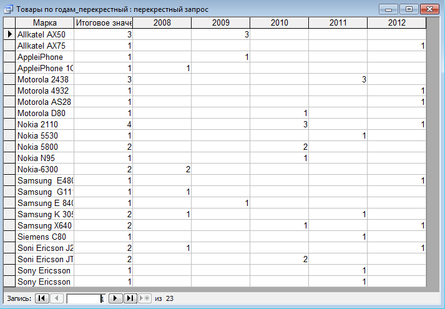Click the Samsung E 84 cell

44,203
